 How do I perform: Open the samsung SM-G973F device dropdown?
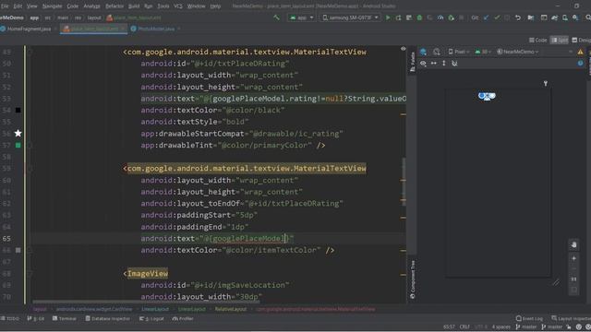click(x=350, y=18)
